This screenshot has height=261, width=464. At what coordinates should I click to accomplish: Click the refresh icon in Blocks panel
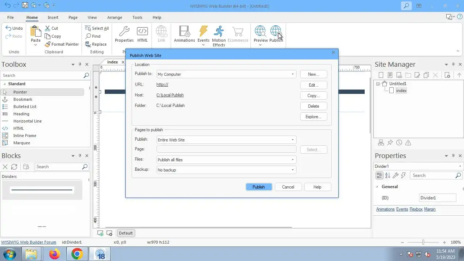click(14, 167)
